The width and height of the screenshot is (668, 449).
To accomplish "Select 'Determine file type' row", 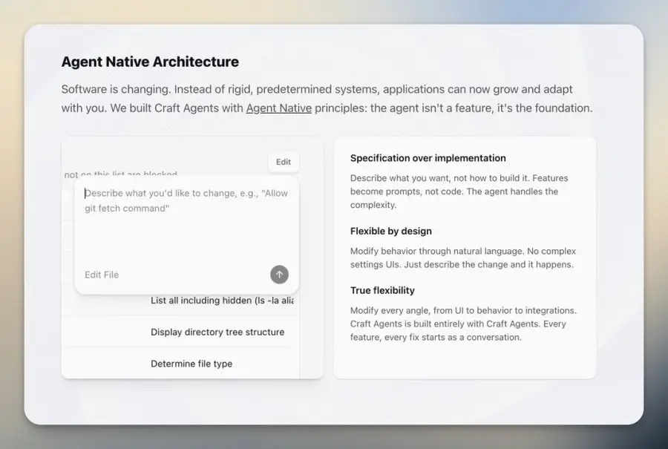I will 180,364.
